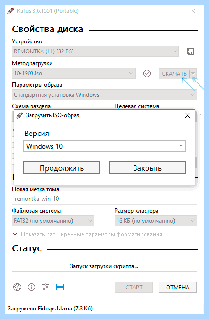Close the Rufus main window
209x319 pixels.
(192, 11)
